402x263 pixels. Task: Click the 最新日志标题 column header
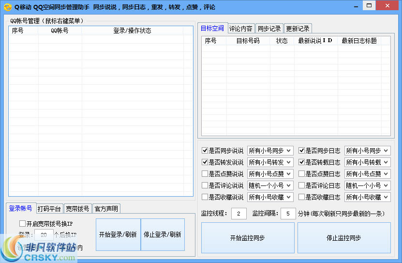(359, 41)
